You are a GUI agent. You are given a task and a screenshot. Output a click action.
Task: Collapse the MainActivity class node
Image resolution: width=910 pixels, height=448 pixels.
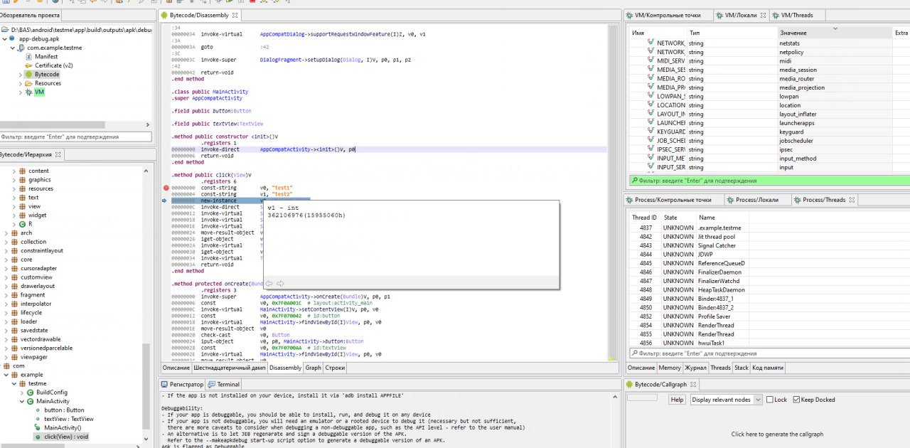[22, 401]
